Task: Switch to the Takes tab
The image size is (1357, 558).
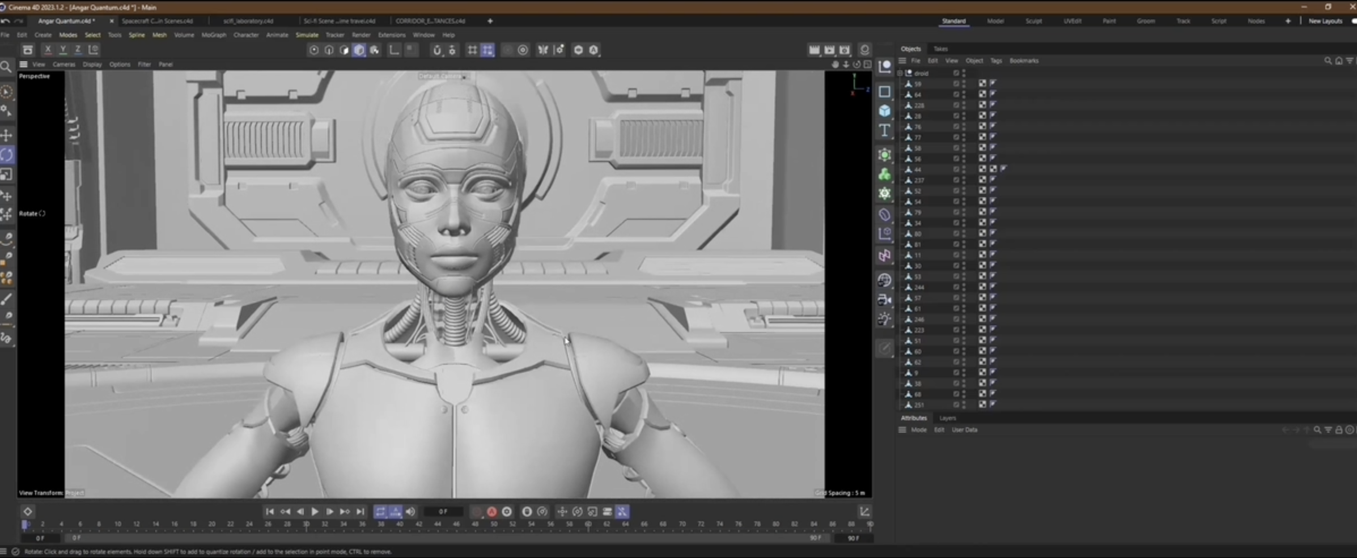Action: click(x=940, y=49)
